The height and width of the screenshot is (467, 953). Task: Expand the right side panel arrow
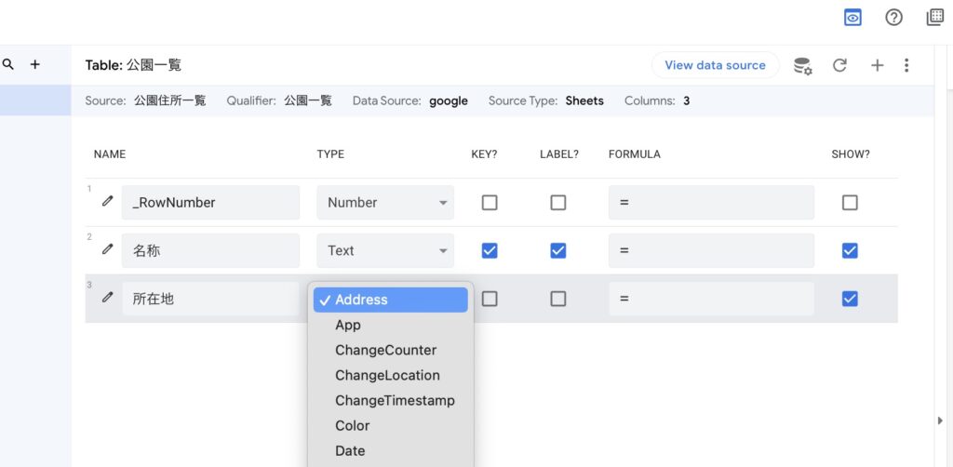tap(940, 420)
